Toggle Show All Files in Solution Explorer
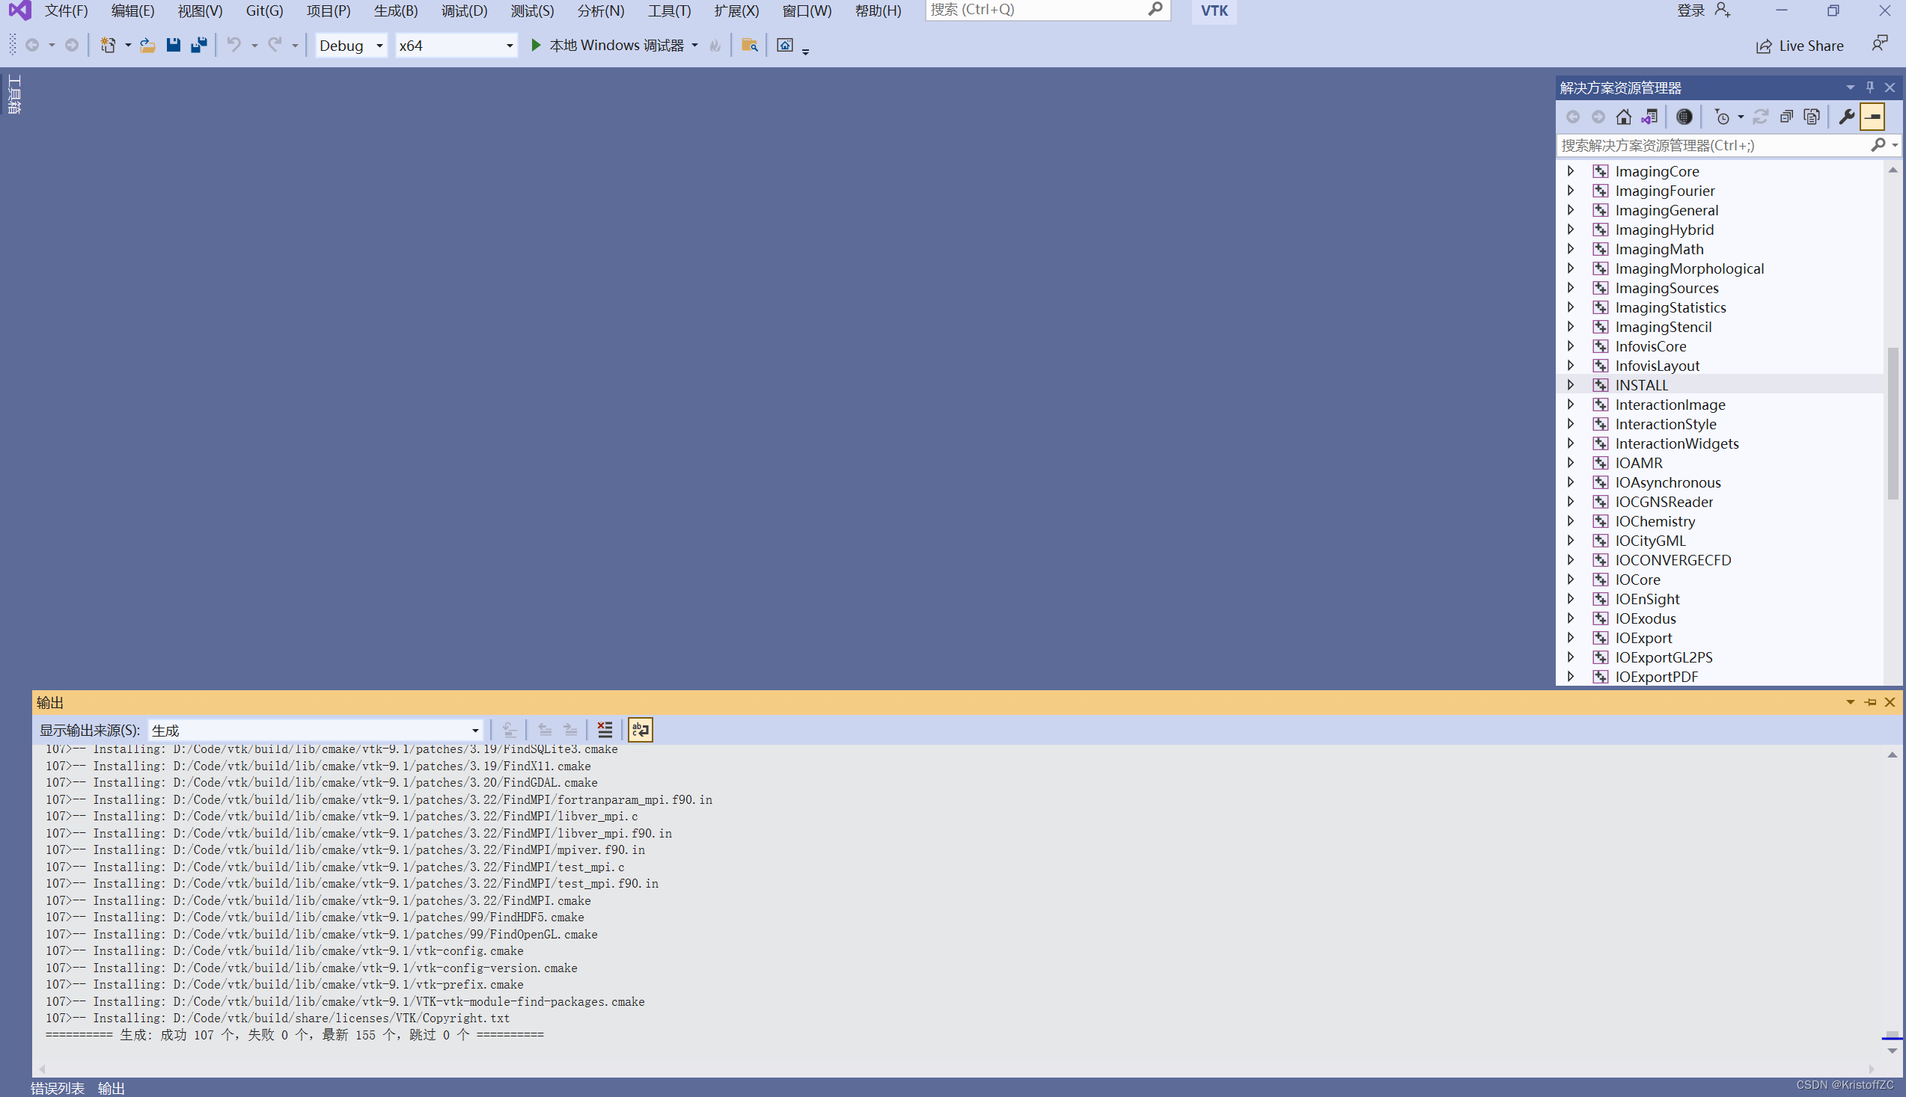This screenshot has height=1097, width=1906. [x=1812, y=117]
